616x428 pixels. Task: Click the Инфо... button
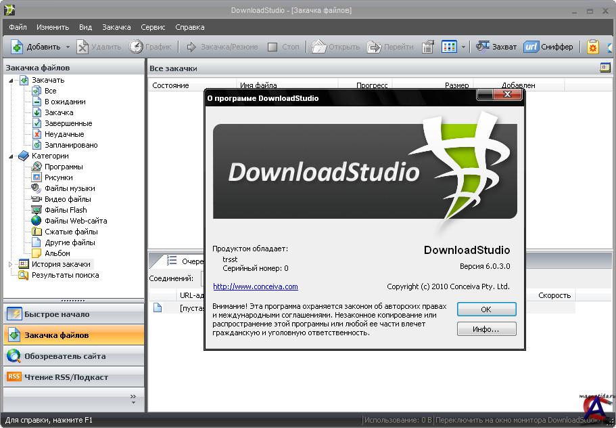(486, 329)
